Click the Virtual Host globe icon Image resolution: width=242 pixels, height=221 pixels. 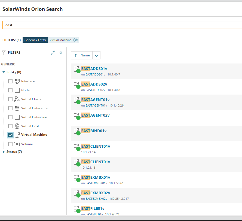click(x=17, y=126)
